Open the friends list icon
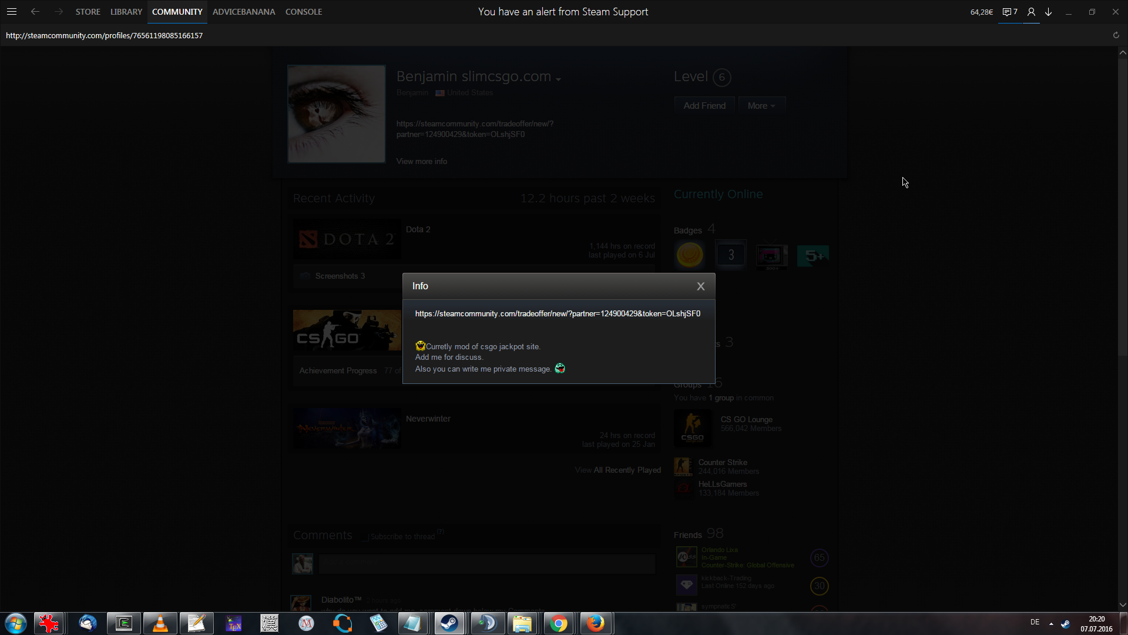1128x635 pixels. point(1031,12)
